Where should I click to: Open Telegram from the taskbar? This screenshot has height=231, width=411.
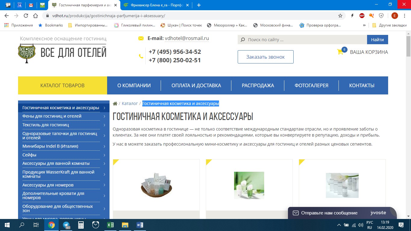(66, 225)
